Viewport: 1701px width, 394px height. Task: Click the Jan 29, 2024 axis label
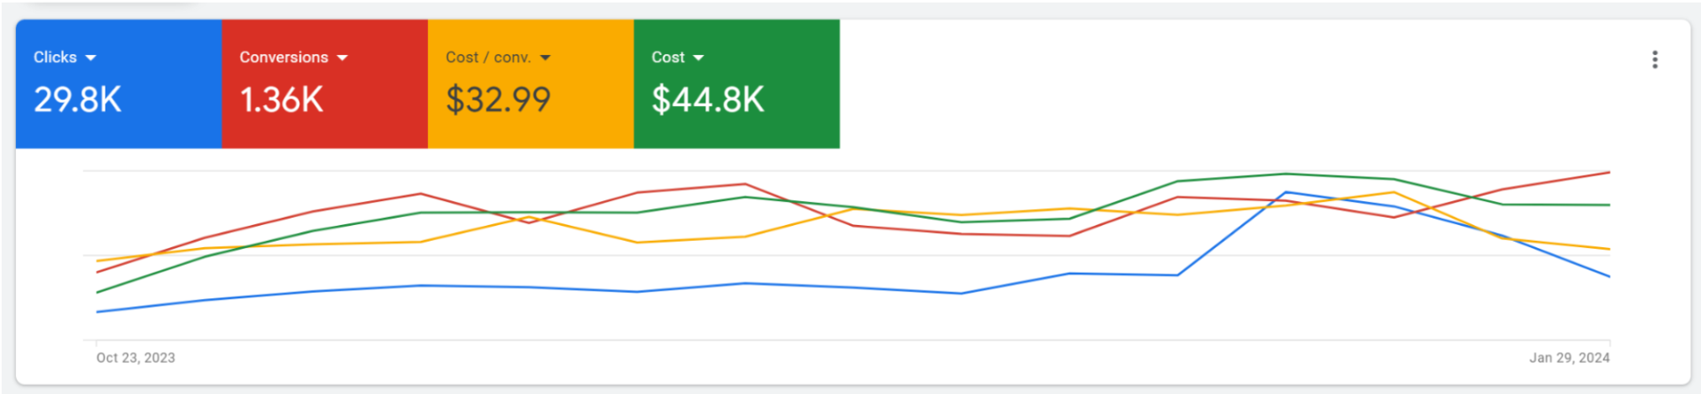1569,358
